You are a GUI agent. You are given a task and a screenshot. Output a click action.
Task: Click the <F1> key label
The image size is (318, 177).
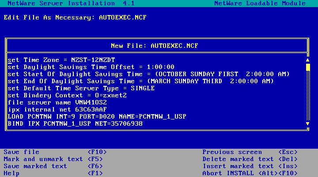click(95, 173)
